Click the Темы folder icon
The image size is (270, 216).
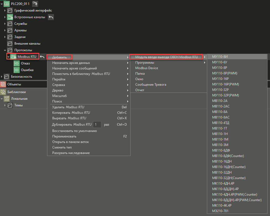tap(10, 105)
